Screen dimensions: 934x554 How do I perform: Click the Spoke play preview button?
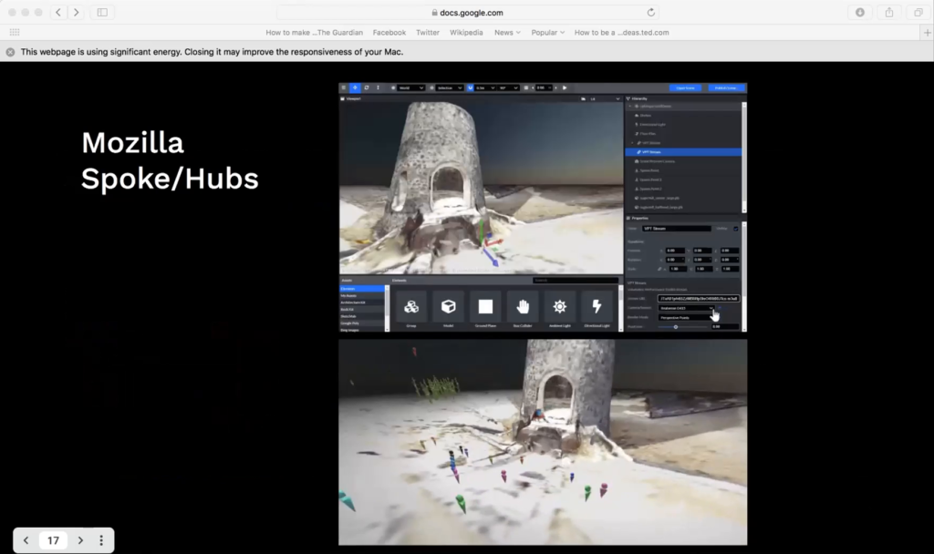565,87
